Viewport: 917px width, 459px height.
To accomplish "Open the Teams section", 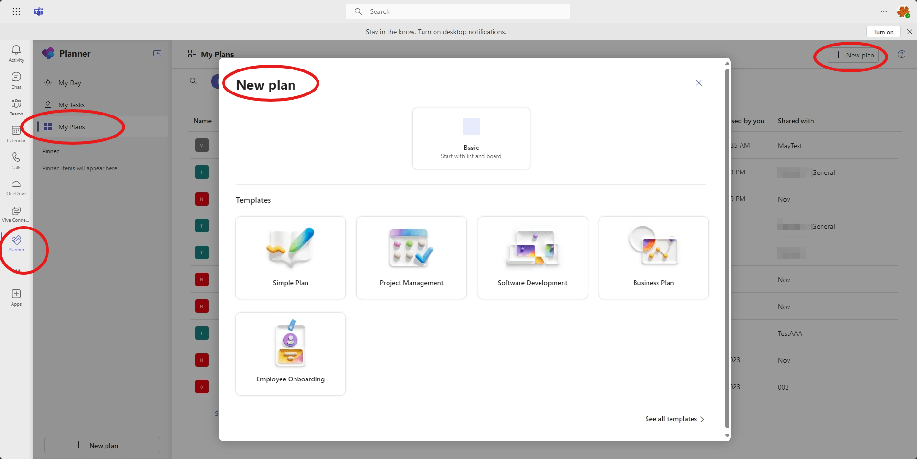I will coord(16,106).
